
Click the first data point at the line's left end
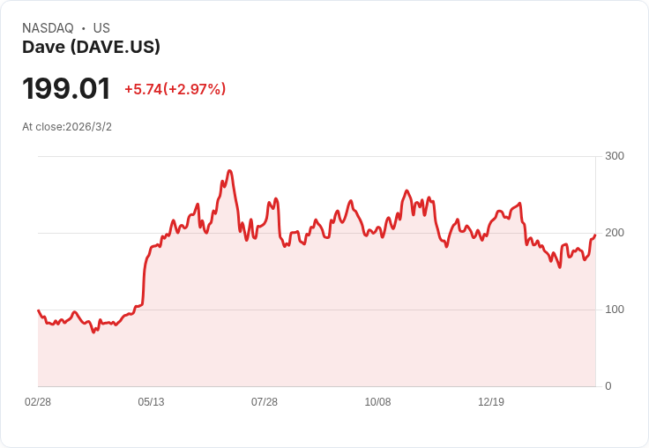38,310
